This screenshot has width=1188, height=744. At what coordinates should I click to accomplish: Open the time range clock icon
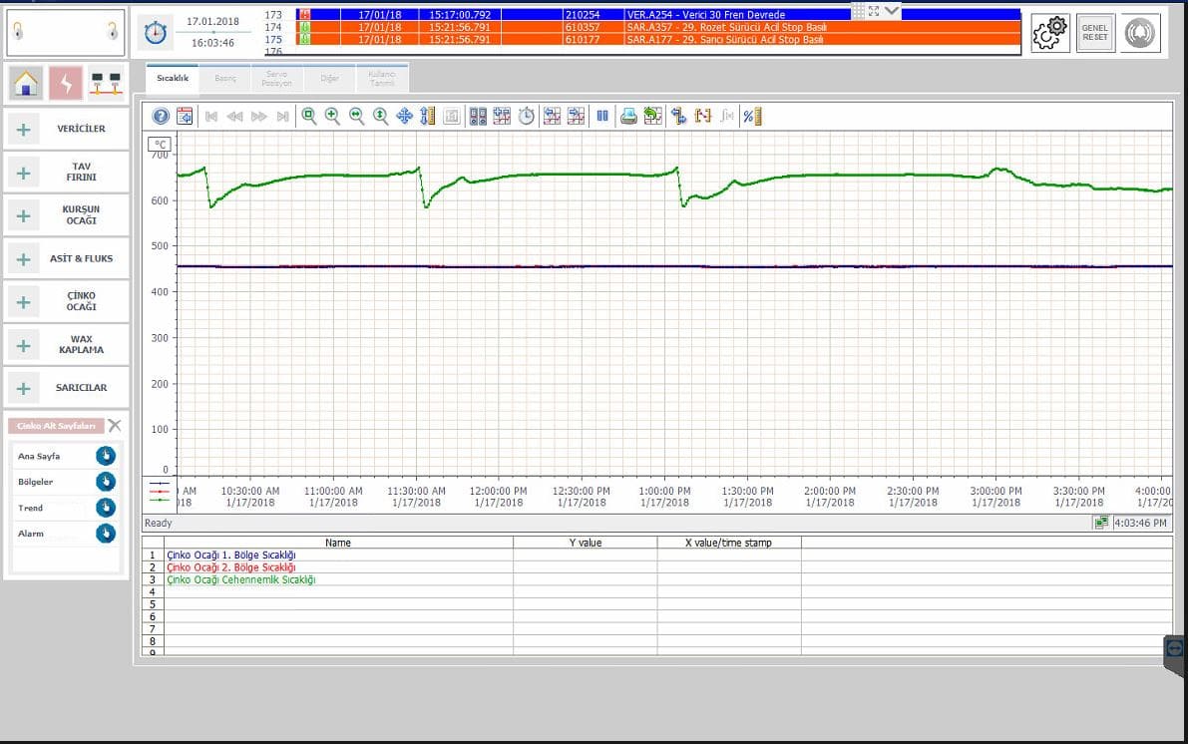(527, 117)
